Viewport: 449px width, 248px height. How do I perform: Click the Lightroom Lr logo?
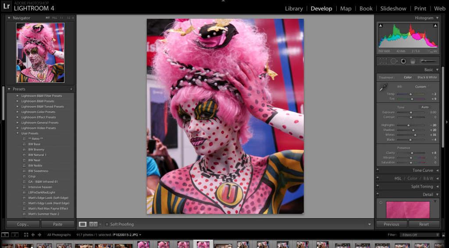[x=7, y=6]
